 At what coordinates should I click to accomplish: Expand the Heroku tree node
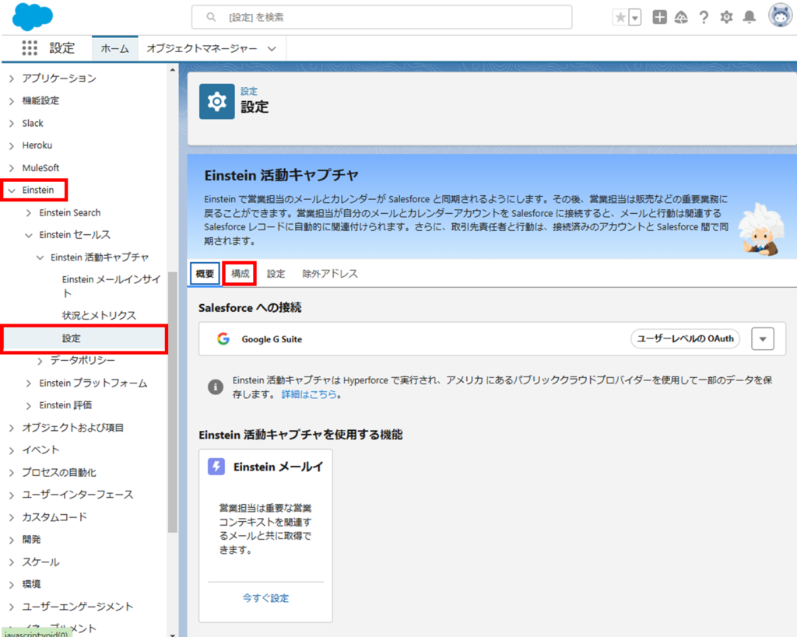click(x=11, y=145)
